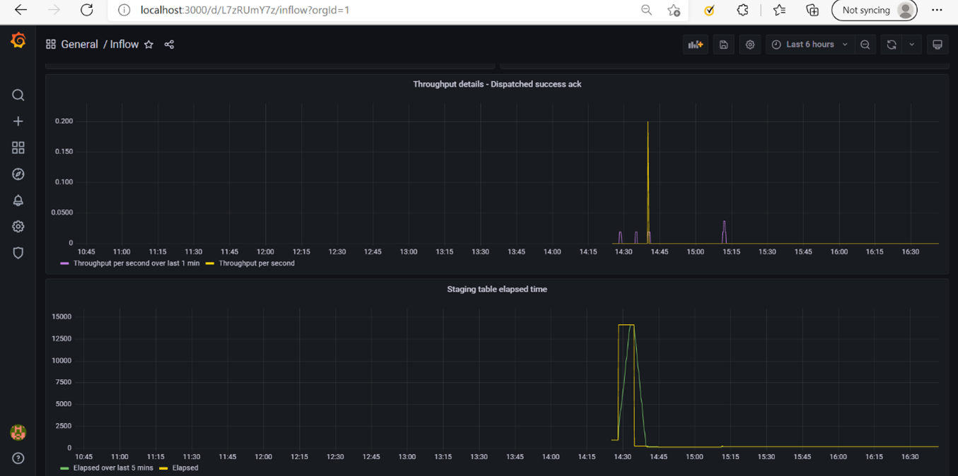The image size is (958, 476).
Task: Open Grafana home via logo icon
Action: click(x=18, y=41)
